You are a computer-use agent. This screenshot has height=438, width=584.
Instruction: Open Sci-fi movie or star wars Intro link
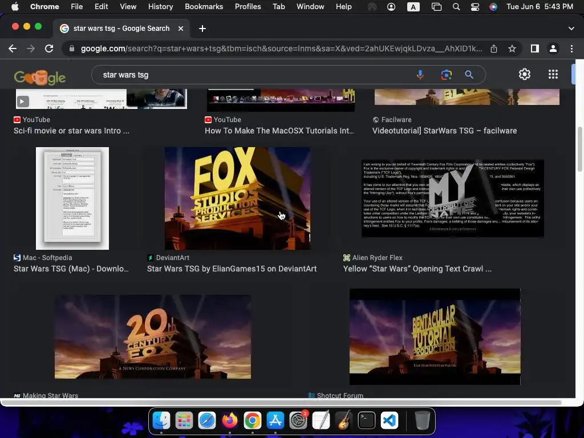[71, 131]
